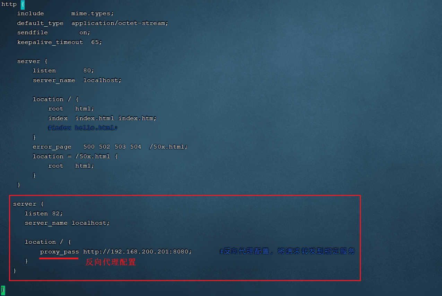Place cursor on proxy_pass directive

point(59,252)
